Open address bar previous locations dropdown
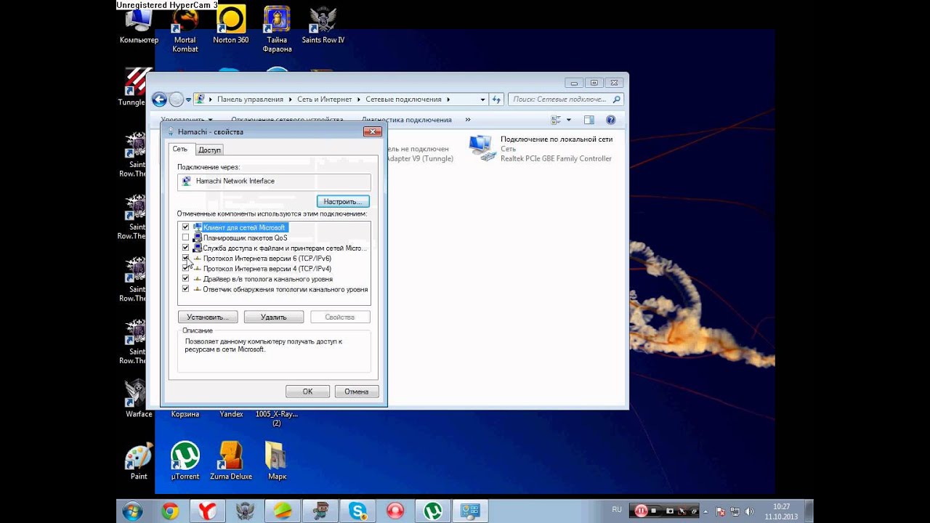930x523 pixels. tap(482, 100)
